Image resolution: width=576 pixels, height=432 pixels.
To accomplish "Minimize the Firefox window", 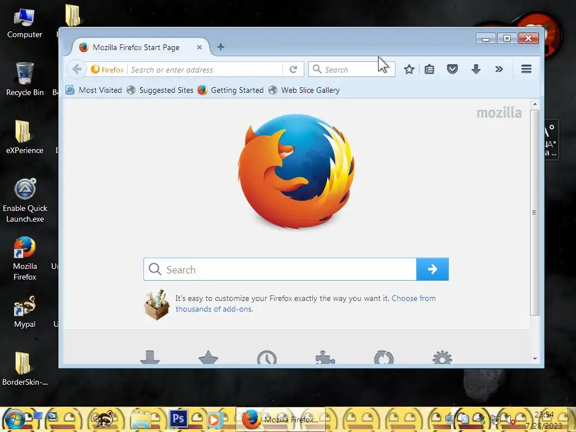I will (x=485, y=38).
